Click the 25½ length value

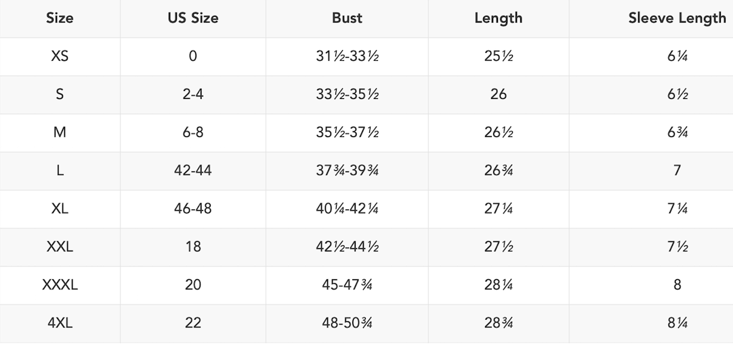498,56
